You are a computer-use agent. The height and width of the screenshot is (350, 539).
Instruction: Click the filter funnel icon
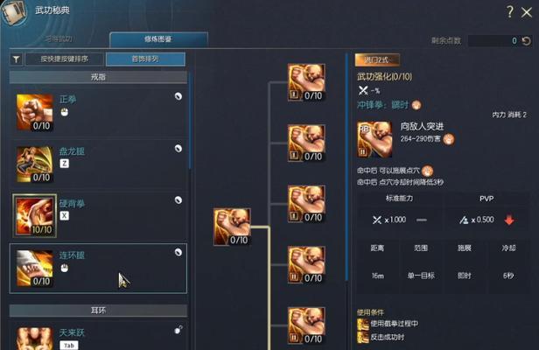click(16, 59)
